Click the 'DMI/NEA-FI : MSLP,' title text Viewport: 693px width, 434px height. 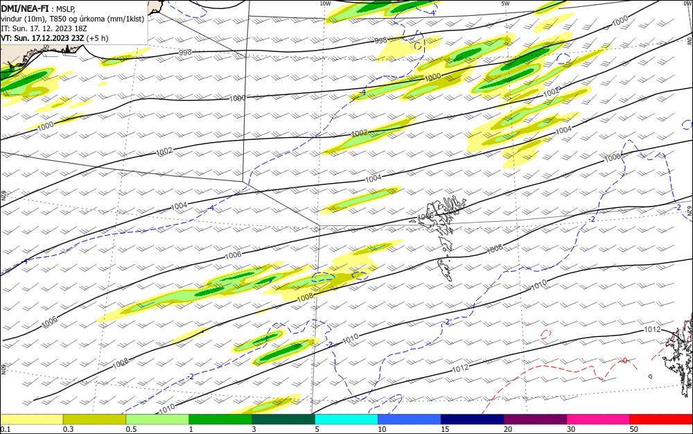[x=38, y=8]
